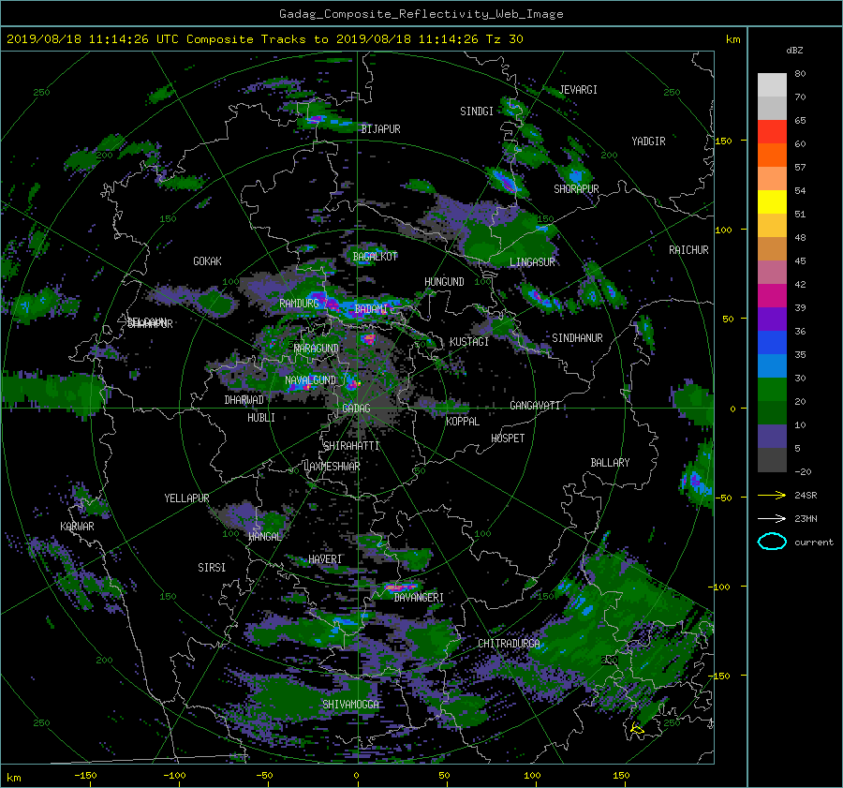Click the LINGASUR city label
The width and height of the screenshot is (843, 788).
coord(532,262)
